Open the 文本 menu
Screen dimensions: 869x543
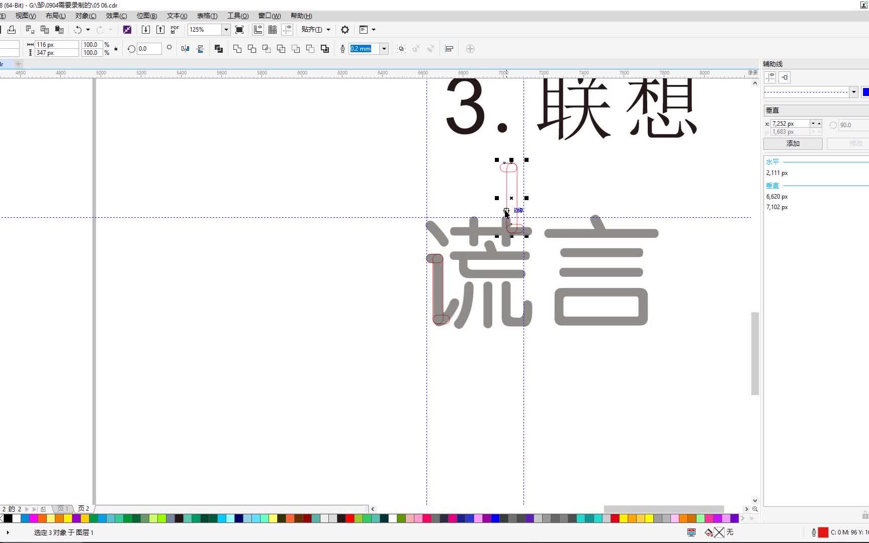point(177,16)
